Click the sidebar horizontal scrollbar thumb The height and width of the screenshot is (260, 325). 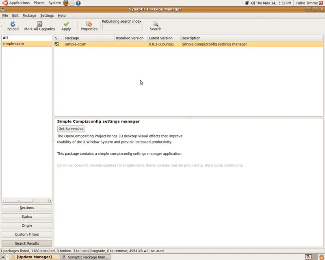[19, 201]
